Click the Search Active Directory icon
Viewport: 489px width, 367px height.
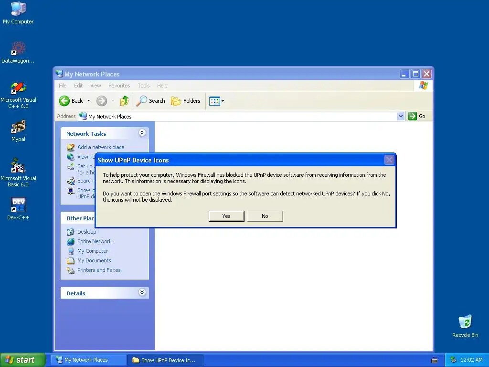tap(71, 181)
